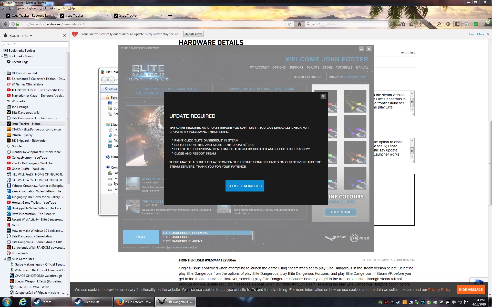
Task: Switch to Friends List taskbar window
Action: [x=92, y=302]
